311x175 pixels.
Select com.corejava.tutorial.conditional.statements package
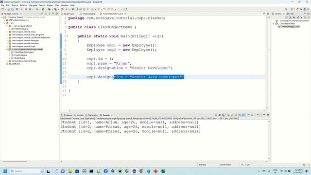pos(31,38)
